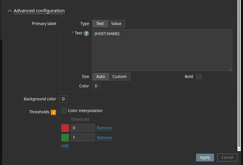Click the Apply button
This screenshot has width=243, height=165.
point(205,158)
